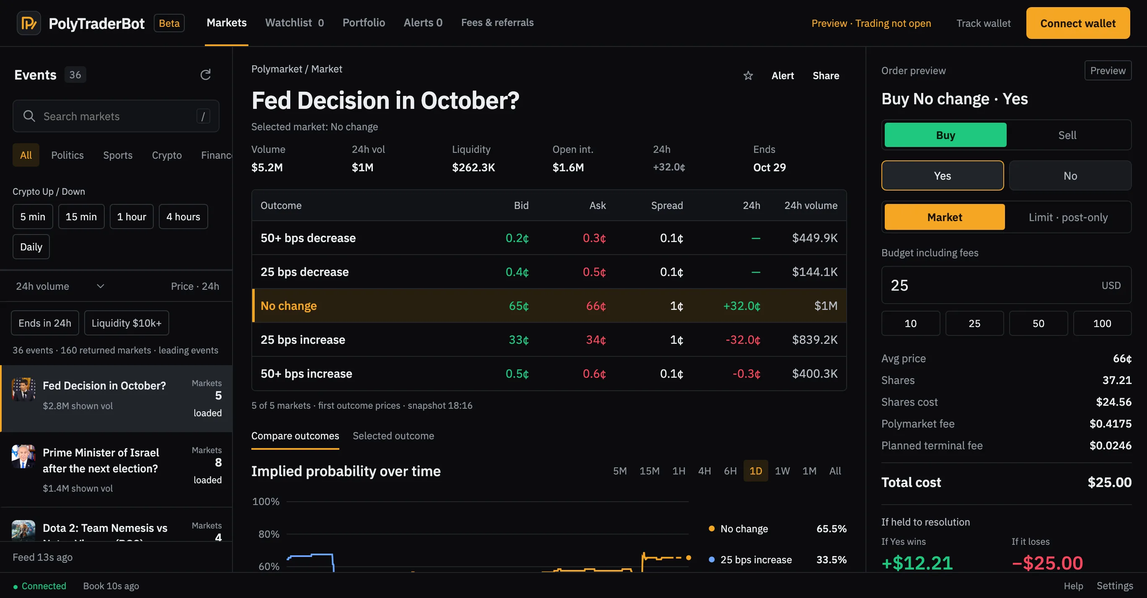The height and width of the screenshot is (598, 1147).
Task: Click Connect wallet button
Action: click(1078, 23)
